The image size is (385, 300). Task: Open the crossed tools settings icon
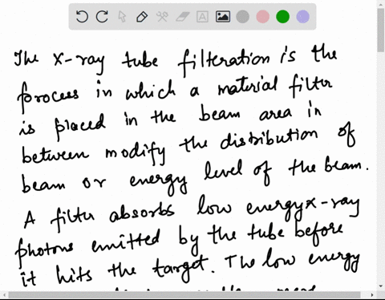(x=162, y=17)
